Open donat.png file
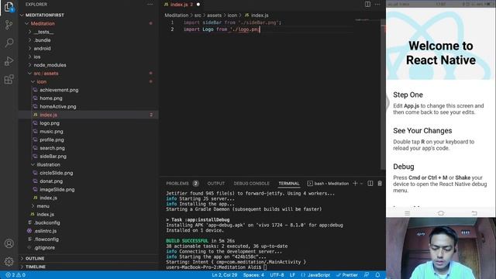This screenshot has height=279, width=496. click(51, 181)
